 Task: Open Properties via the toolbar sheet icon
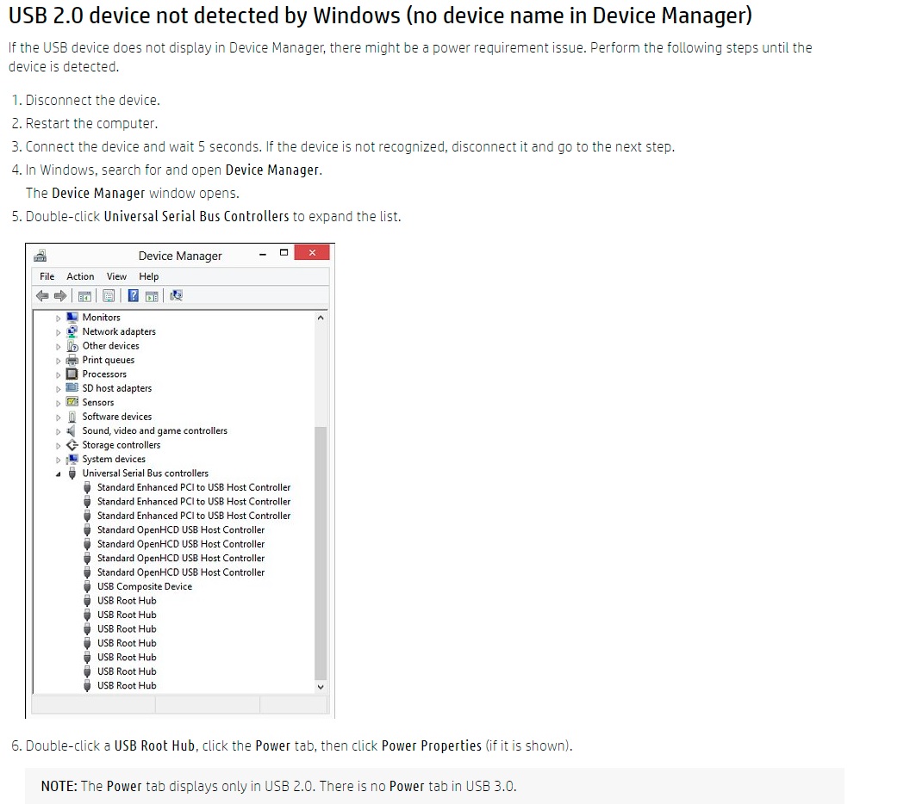(109, 295)
